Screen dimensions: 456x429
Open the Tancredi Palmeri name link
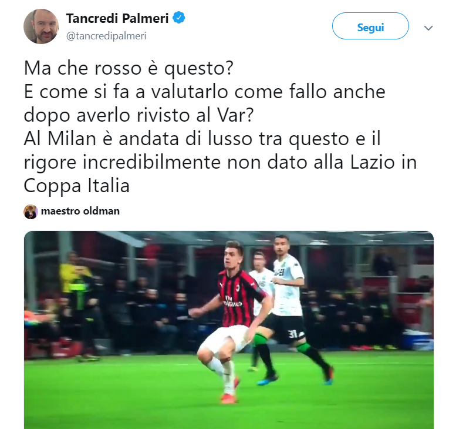coord(117,18)
